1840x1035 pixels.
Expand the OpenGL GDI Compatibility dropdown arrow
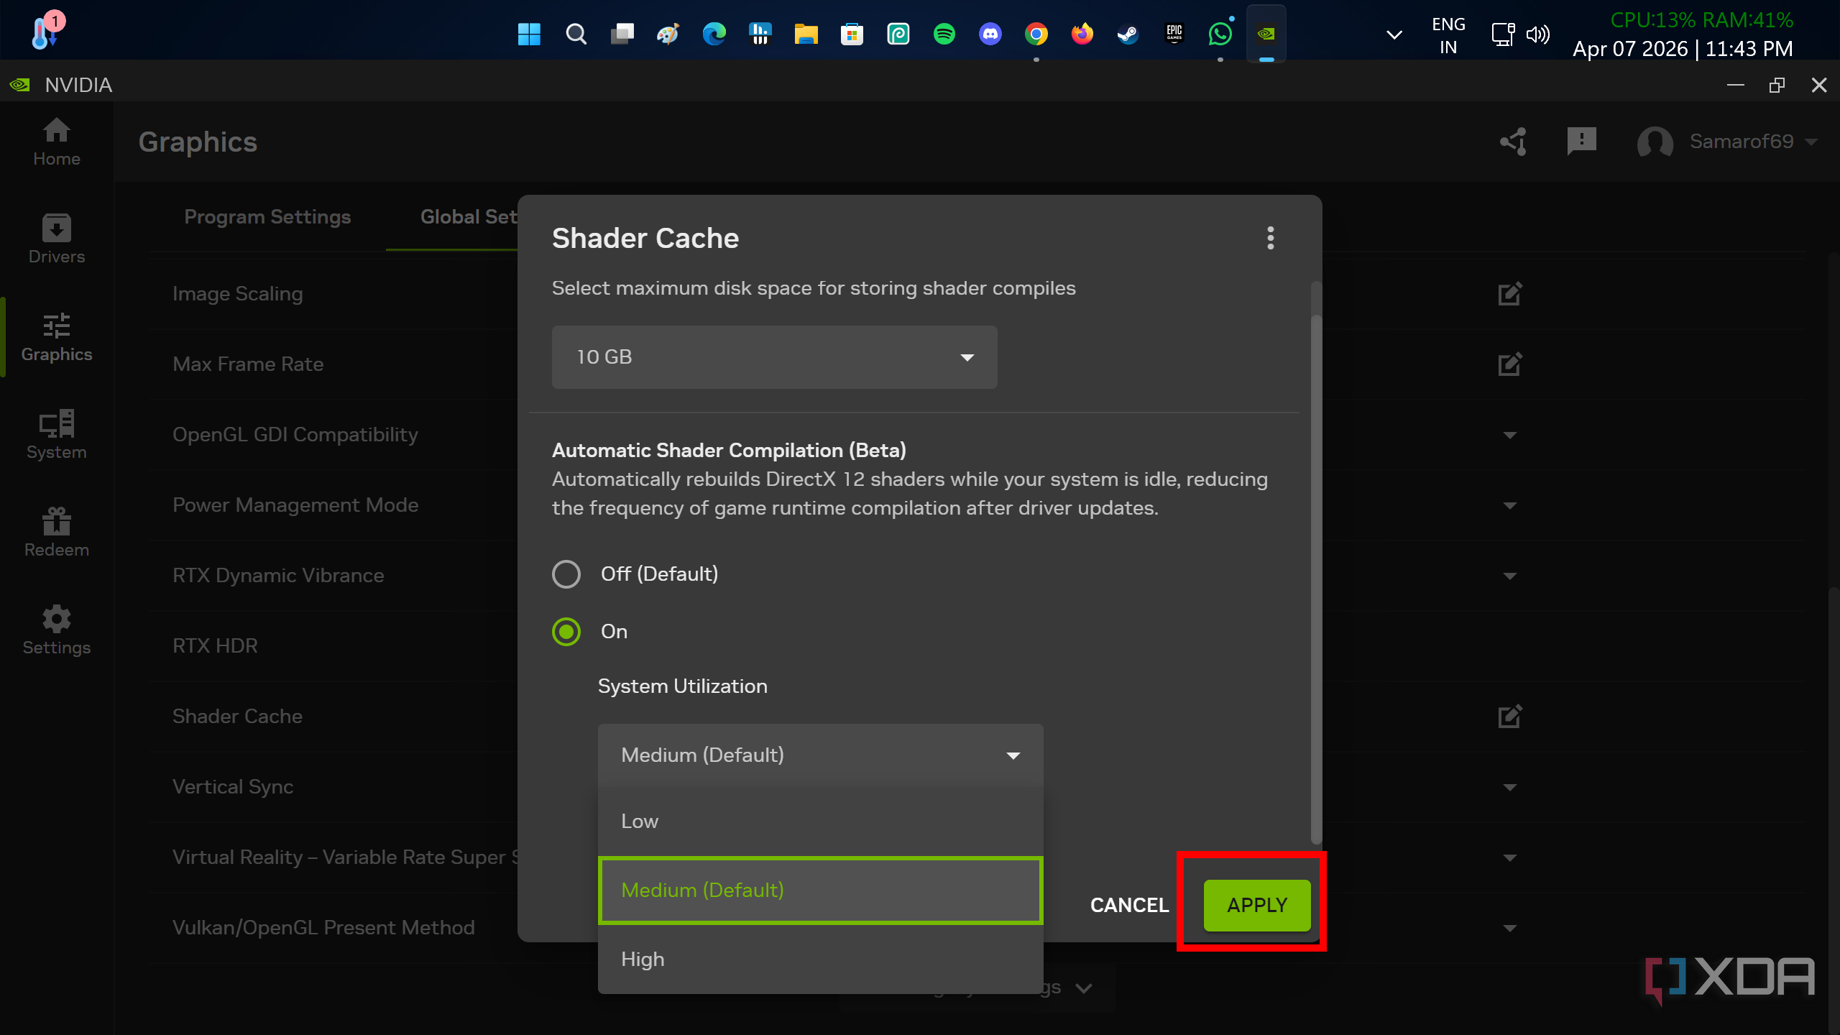click(x=1510, y=435)
